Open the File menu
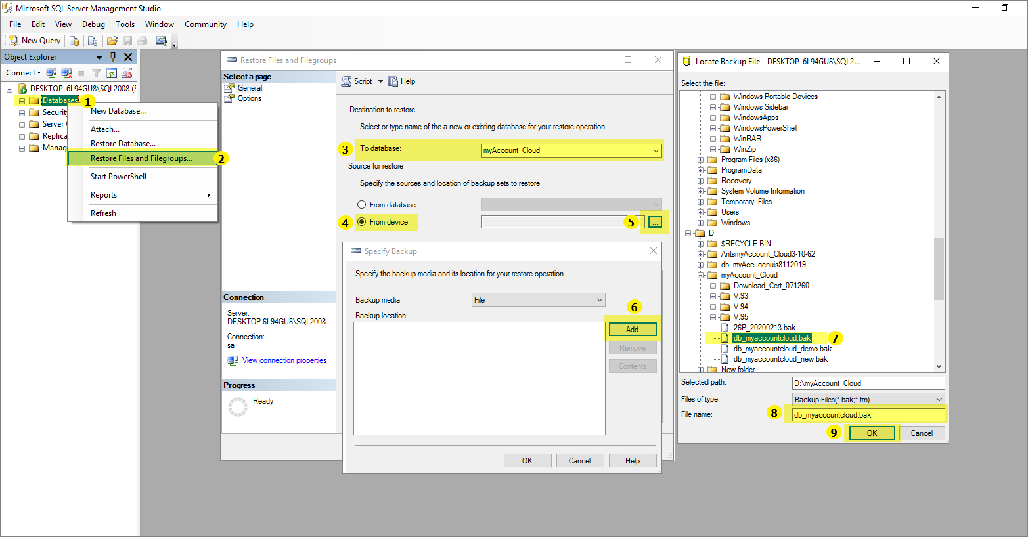The width and height of the screenshot is (1028, 537). [x=15, y=24]
